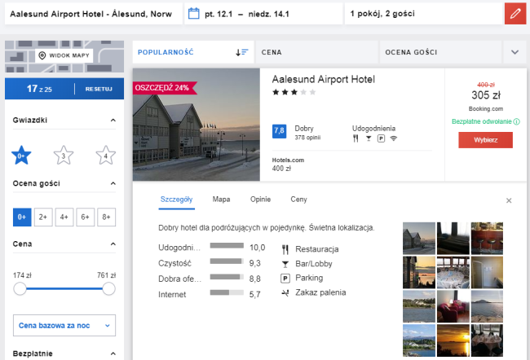Collapse the Cena filter section
This screenshot has width=530, height=360.
tap(113, 244)
